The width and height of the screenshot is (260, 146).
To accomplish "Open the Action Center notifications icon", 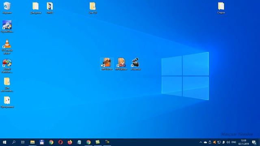I will tap(254, 142).
